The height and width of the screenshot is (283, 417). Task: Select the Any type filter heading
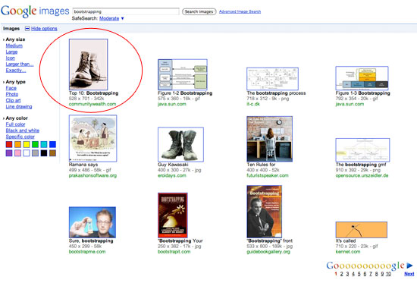[15, 82]
